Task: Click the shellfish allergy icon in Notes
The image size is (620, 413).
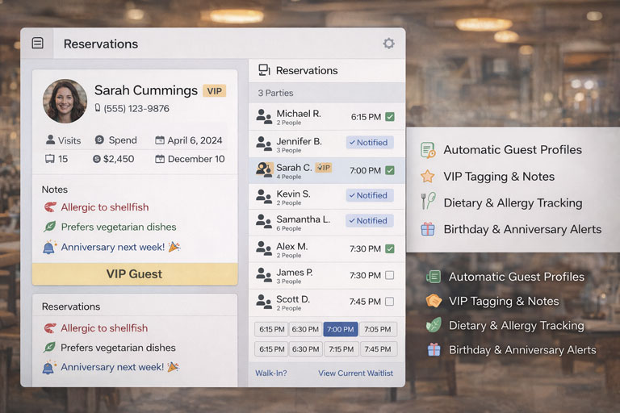Action: click(50, 207)
